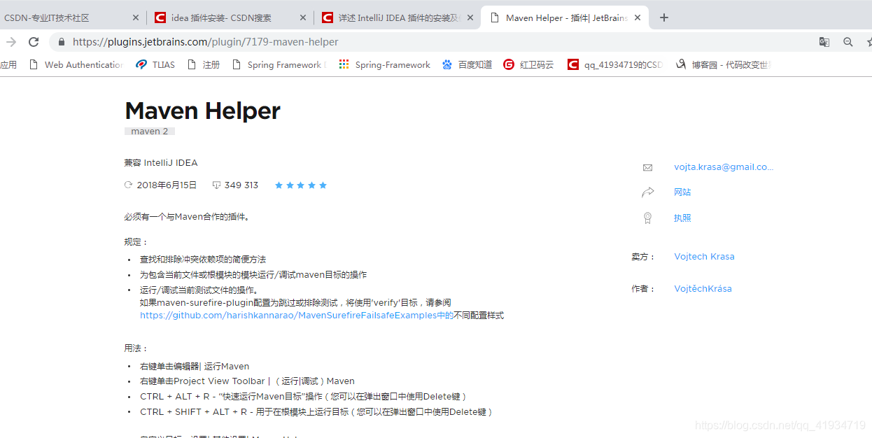Focus the address bar URL field
Screen dimensions: 872x438
click(434, 42)
